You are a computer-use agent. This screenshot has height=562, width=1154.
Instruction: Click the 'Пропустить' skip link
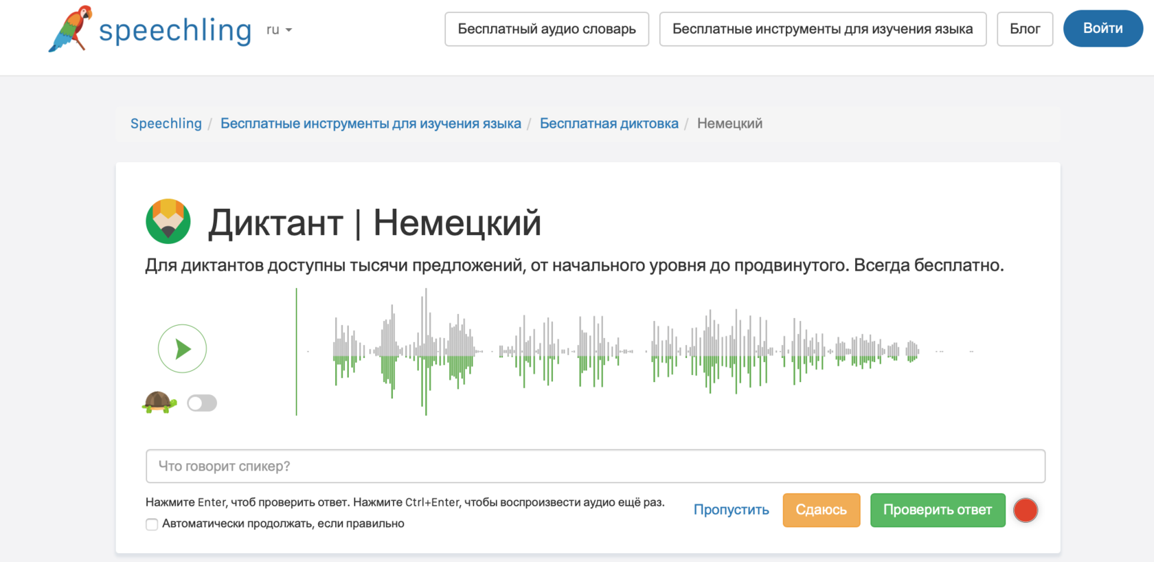pyautogui.click(x=731, y=510)
